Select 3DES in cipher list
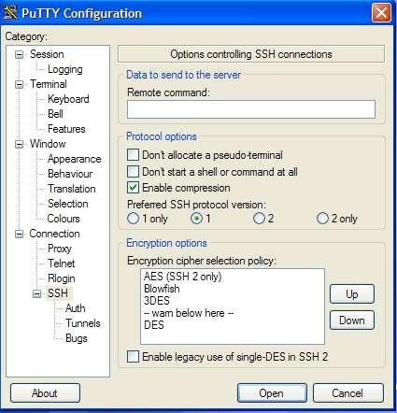The image size is (397, 413). coord(157,301)
